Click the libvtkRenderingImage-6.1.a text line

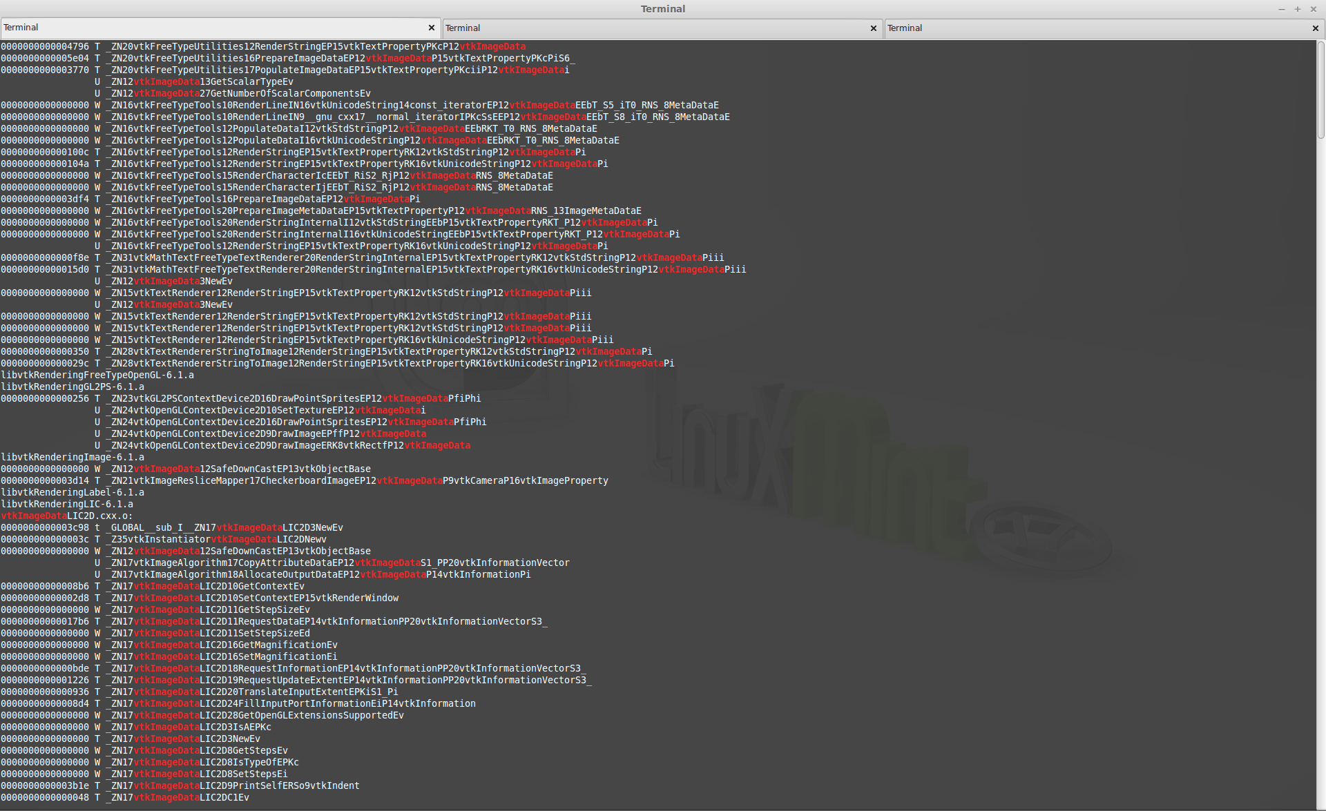(x=73, y=458)
